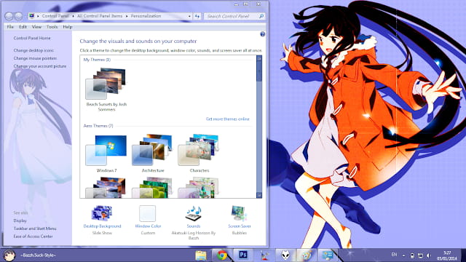Open the Tools menu
Image resolution: width=466 pixels, height=262 pixels.
coord(52,27)
